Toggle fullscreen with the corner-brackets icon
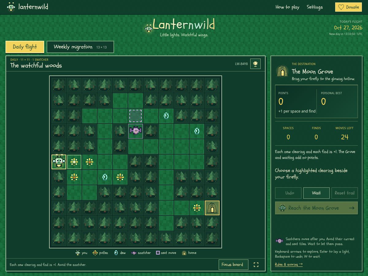The height and width of the screenshot is (276, 368). click(x=256, y=265)
